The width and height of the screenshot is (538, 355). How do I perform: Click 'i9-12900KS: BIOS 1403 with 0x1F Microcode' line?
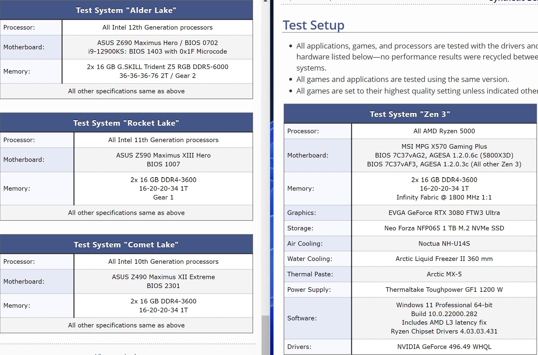tap(158, 51)
